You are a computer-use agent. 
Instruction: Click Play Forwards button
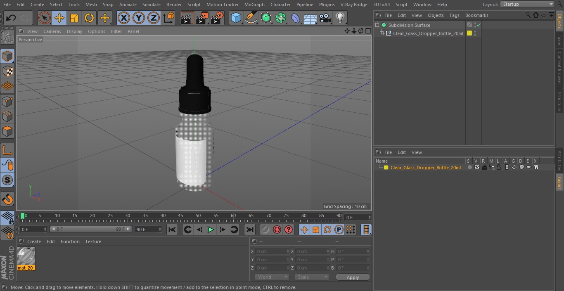(211, 229)
